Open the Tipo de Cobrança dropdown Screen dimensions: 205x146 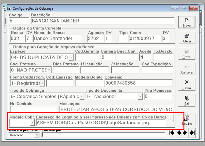[82, 96]
